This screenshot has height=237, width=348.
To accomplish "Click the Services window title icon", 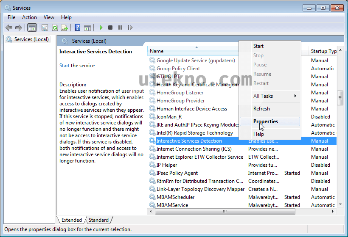I will point(8,8).
